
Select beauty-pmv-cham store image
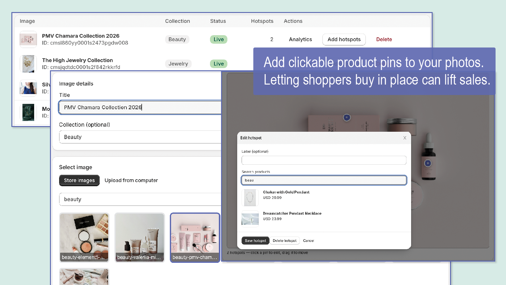195,237
